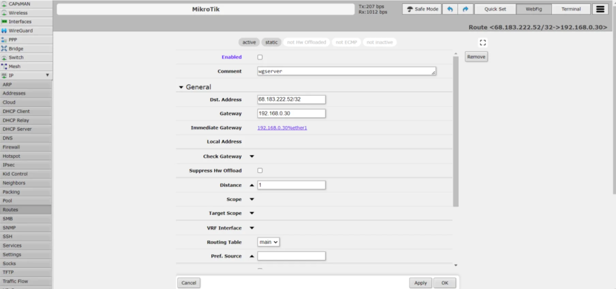
Task: Open Mesh in the sidebar
Action: tap(14, 66)
